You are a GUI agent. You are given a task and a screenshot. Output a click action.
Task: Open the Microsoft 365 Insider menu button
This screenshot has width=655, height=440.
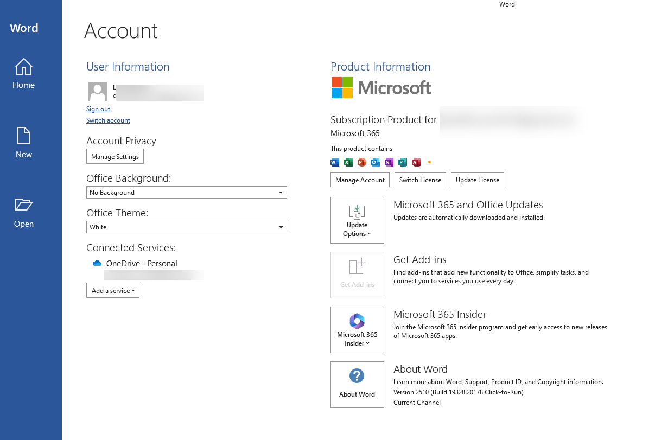pyautogui.click(x=357, y=330)
